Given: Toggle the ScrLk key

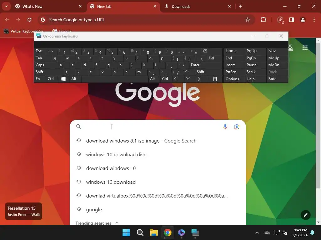Looking at the screenshot, I should point(255,72).
